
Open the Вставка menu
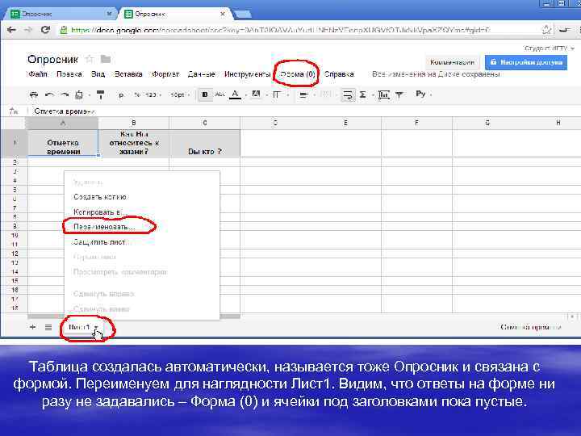128,74
